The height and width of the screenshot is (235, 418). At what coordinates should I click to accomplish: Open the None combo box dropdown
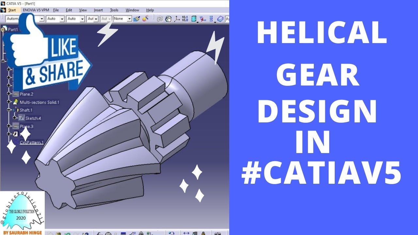pyautogui.click(x=129, y=19)
